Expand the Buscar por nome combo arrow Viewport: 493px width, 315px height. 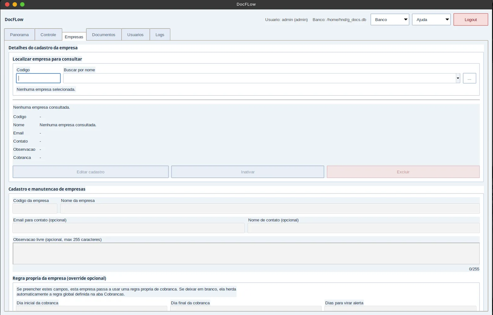458,78
